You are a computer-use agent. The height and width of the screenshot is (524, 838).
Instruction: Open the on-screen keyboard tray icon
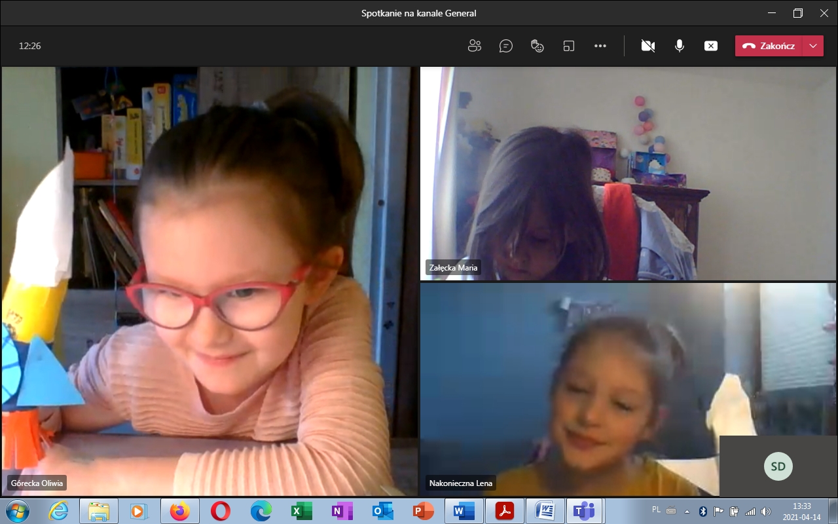pyautogui.click(x=671, y=511)
